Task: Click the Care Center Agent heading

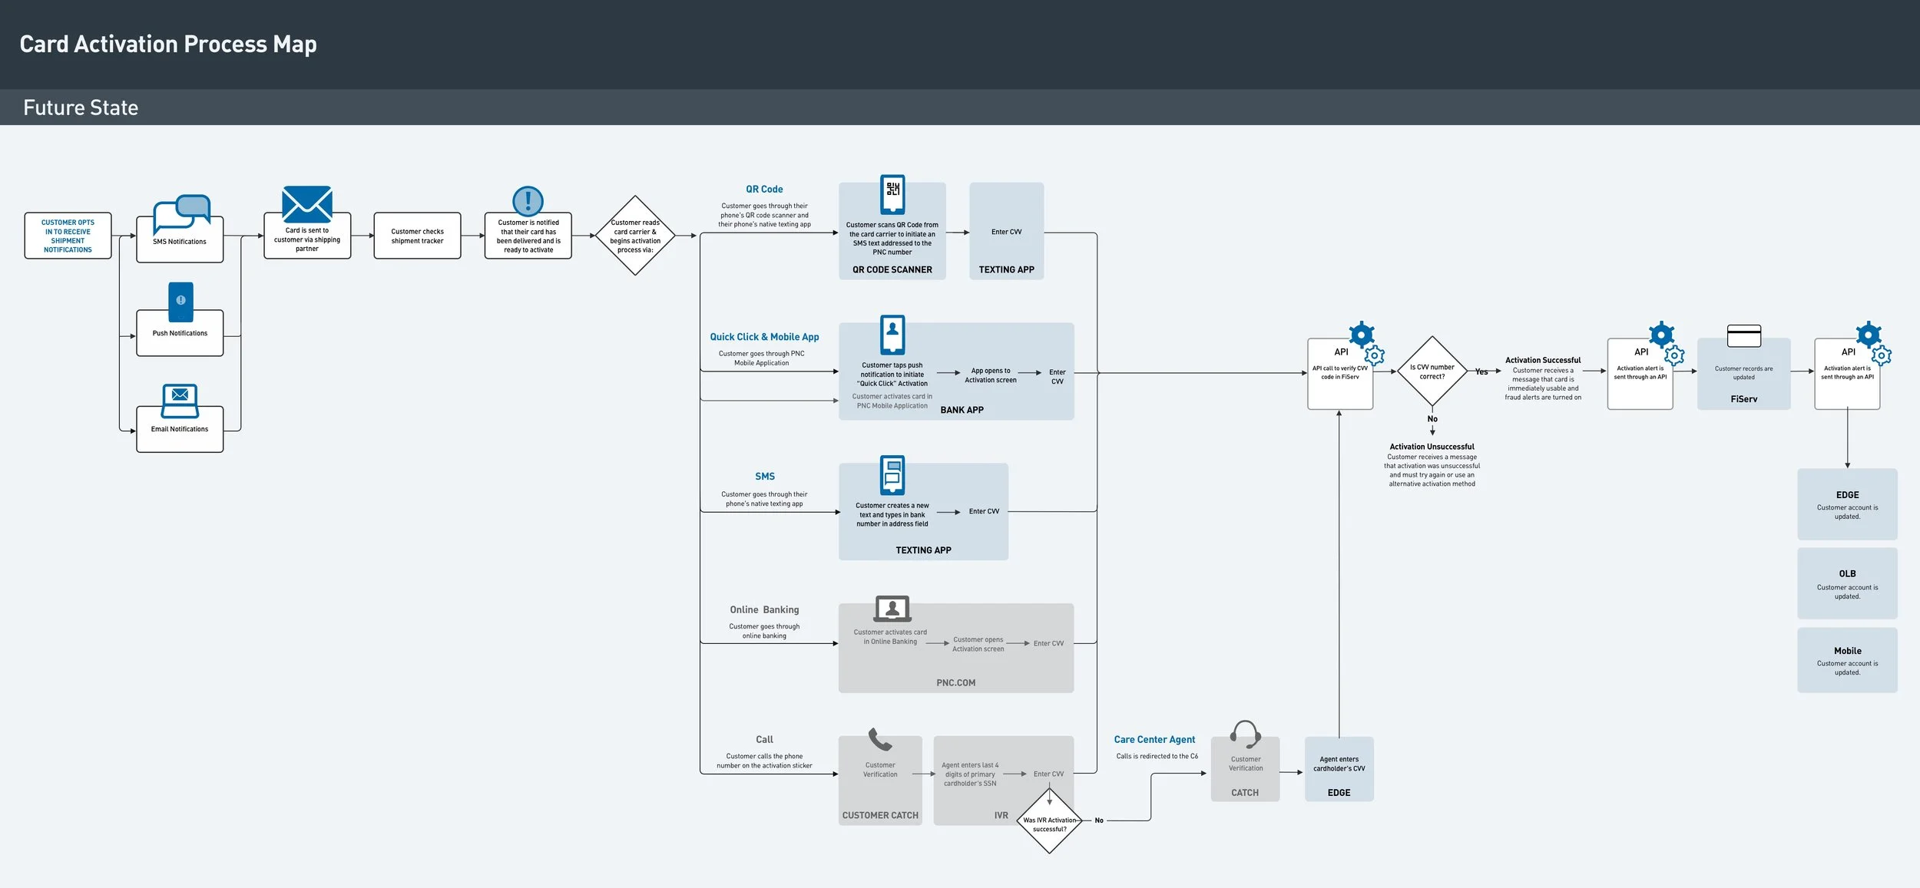Action: click(x=1154, y=739)
